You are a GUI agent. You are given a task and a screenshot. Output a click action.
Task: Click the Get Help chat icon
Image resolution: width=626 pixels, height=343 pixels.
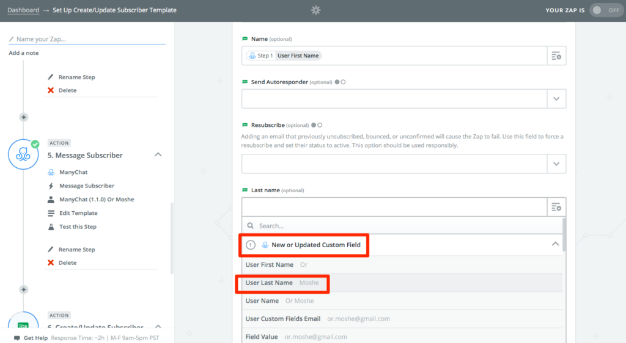(17, 338)
